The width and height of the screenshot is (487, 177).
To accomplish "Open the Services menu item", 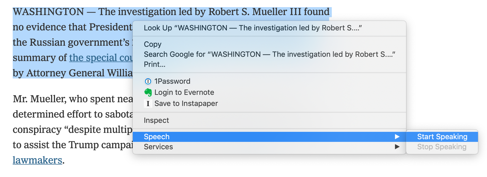I will click(x=158, y=147).
